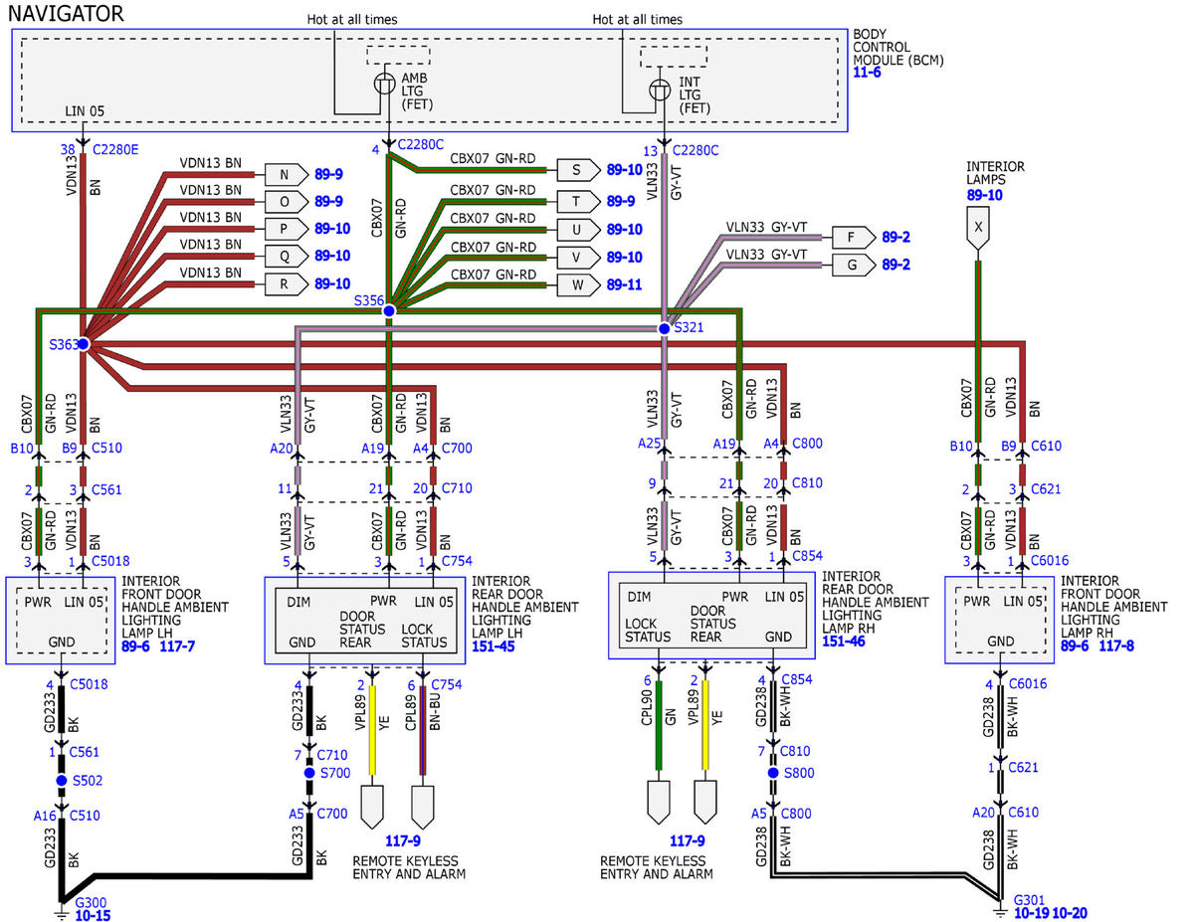
Task: Jump to page 89-10 from connector S
Action: click(x=625, y=170)
